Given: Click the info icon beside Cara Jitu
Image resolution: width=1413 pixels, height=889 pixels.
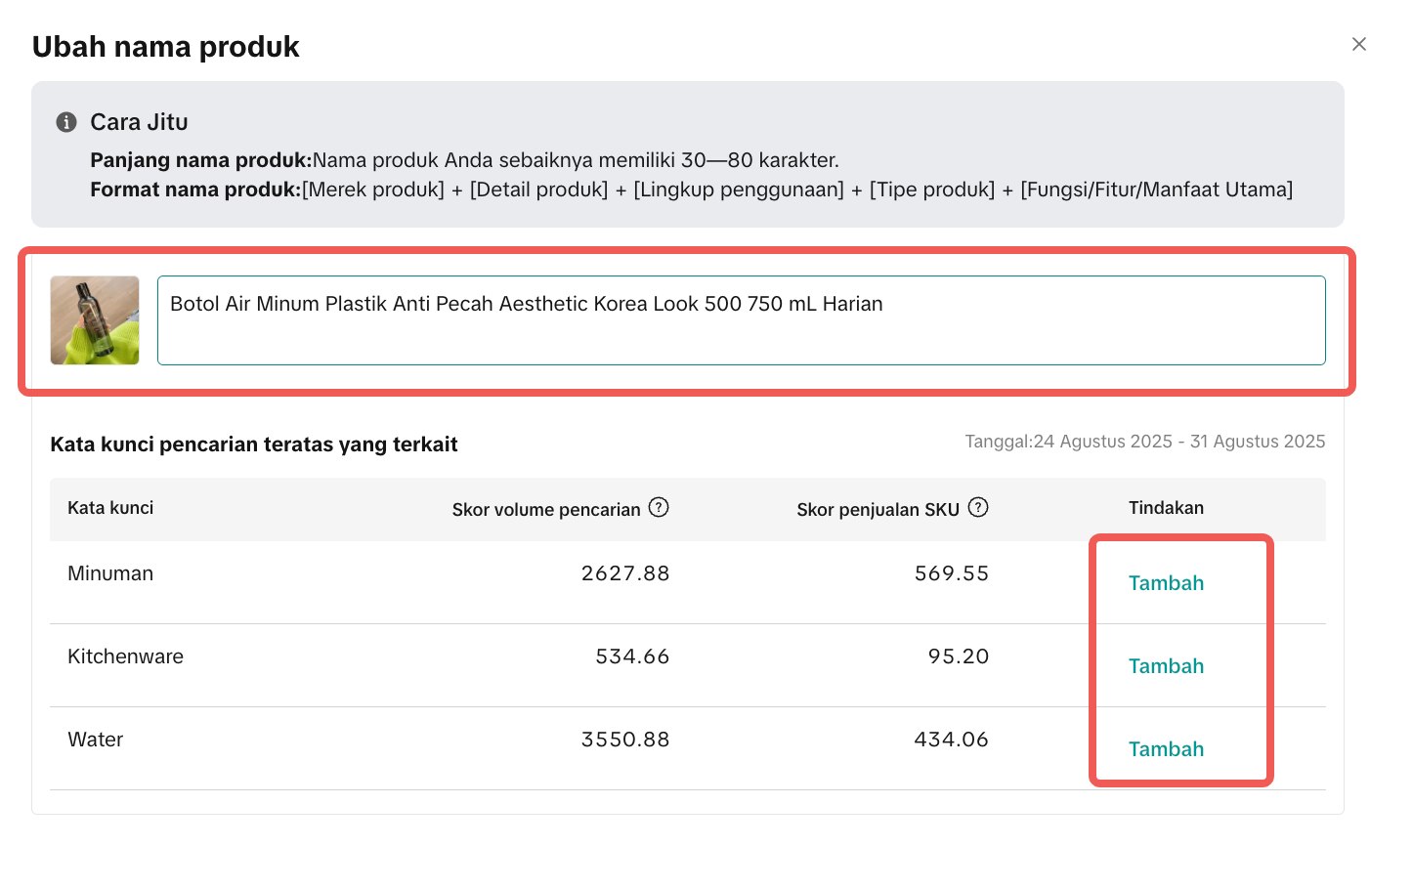Looking at the screenshot, I should coord(66,122).
